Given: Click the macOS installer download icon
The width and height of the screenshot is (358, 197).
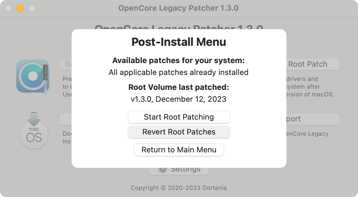Looking at the screenshot, I should (x=34, y=130).
